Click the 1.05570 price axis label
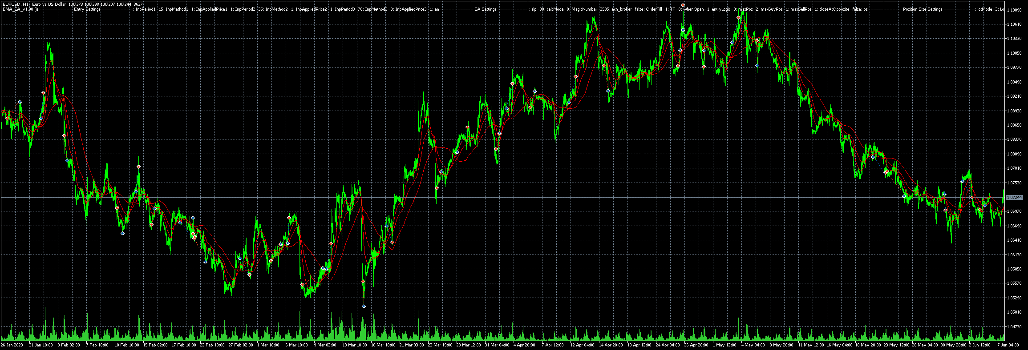Image resolution: width=1028 pixels, height=350 pixels. [x=1015, y=283]
